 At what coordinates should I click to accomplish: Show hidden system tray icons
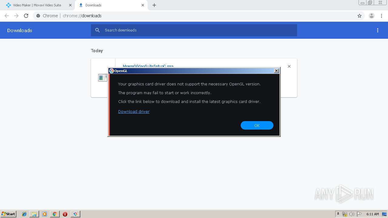click(x=338, y=214)
